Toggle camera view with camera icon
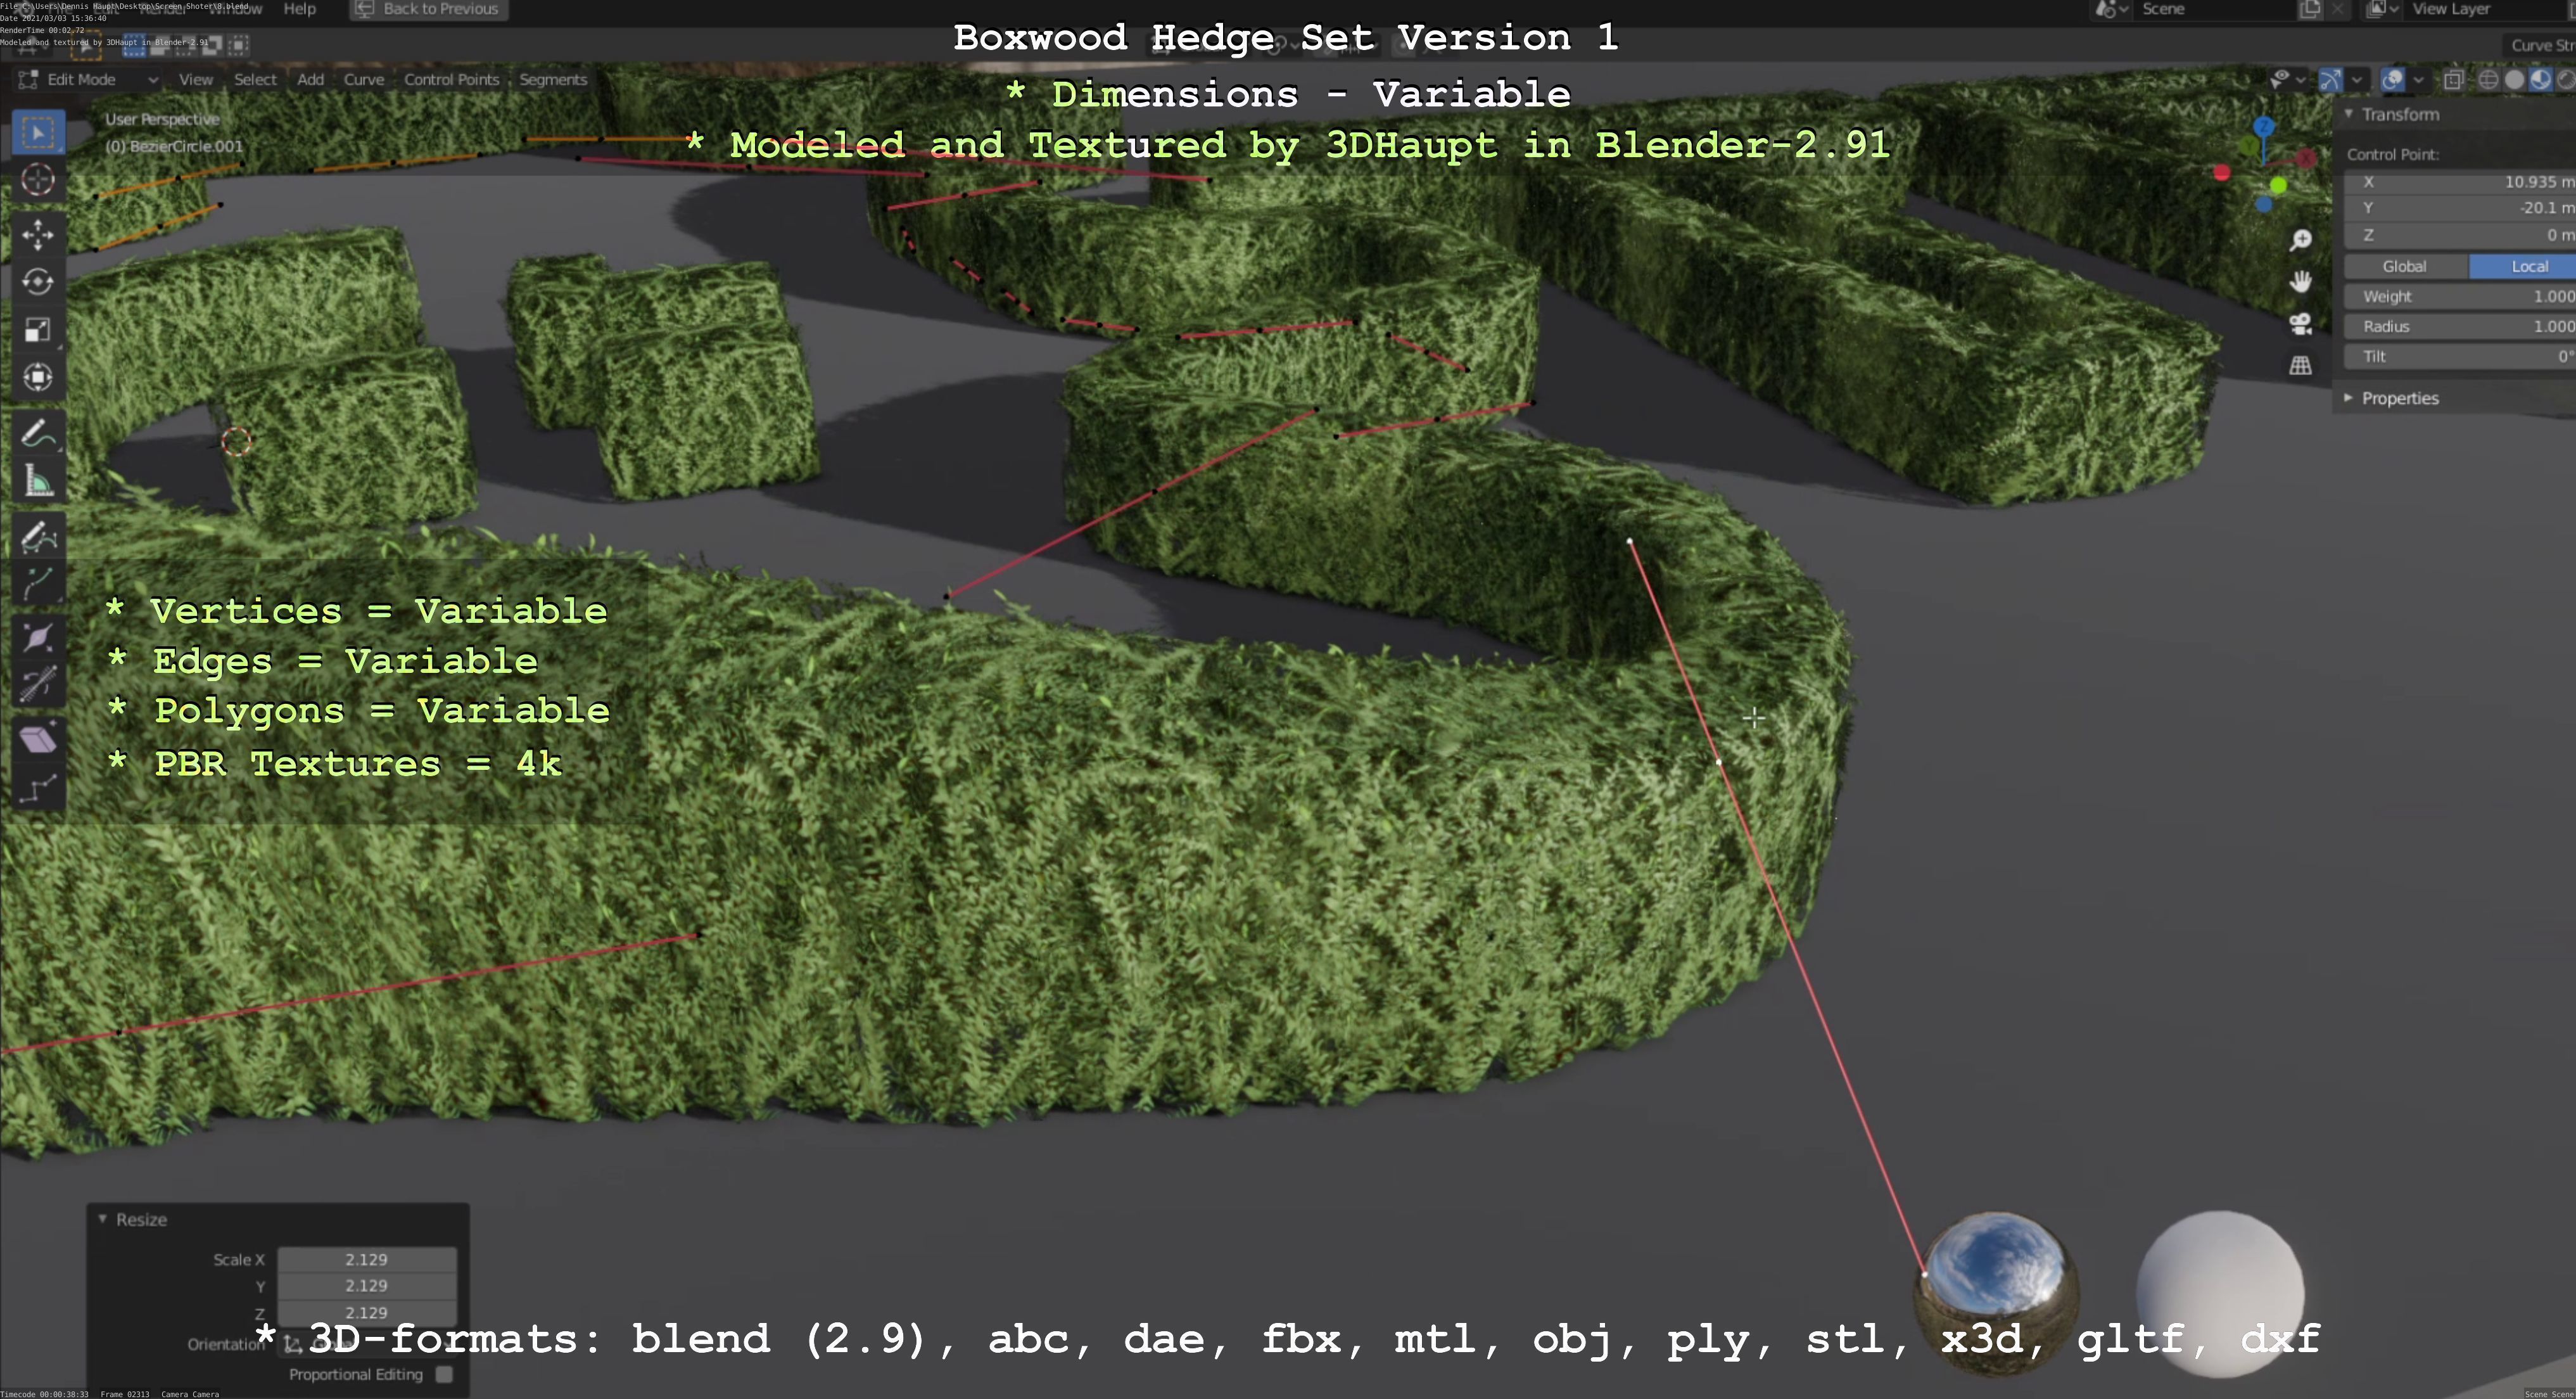This screenshot has height=1399, width=2576. [2300, 324]
